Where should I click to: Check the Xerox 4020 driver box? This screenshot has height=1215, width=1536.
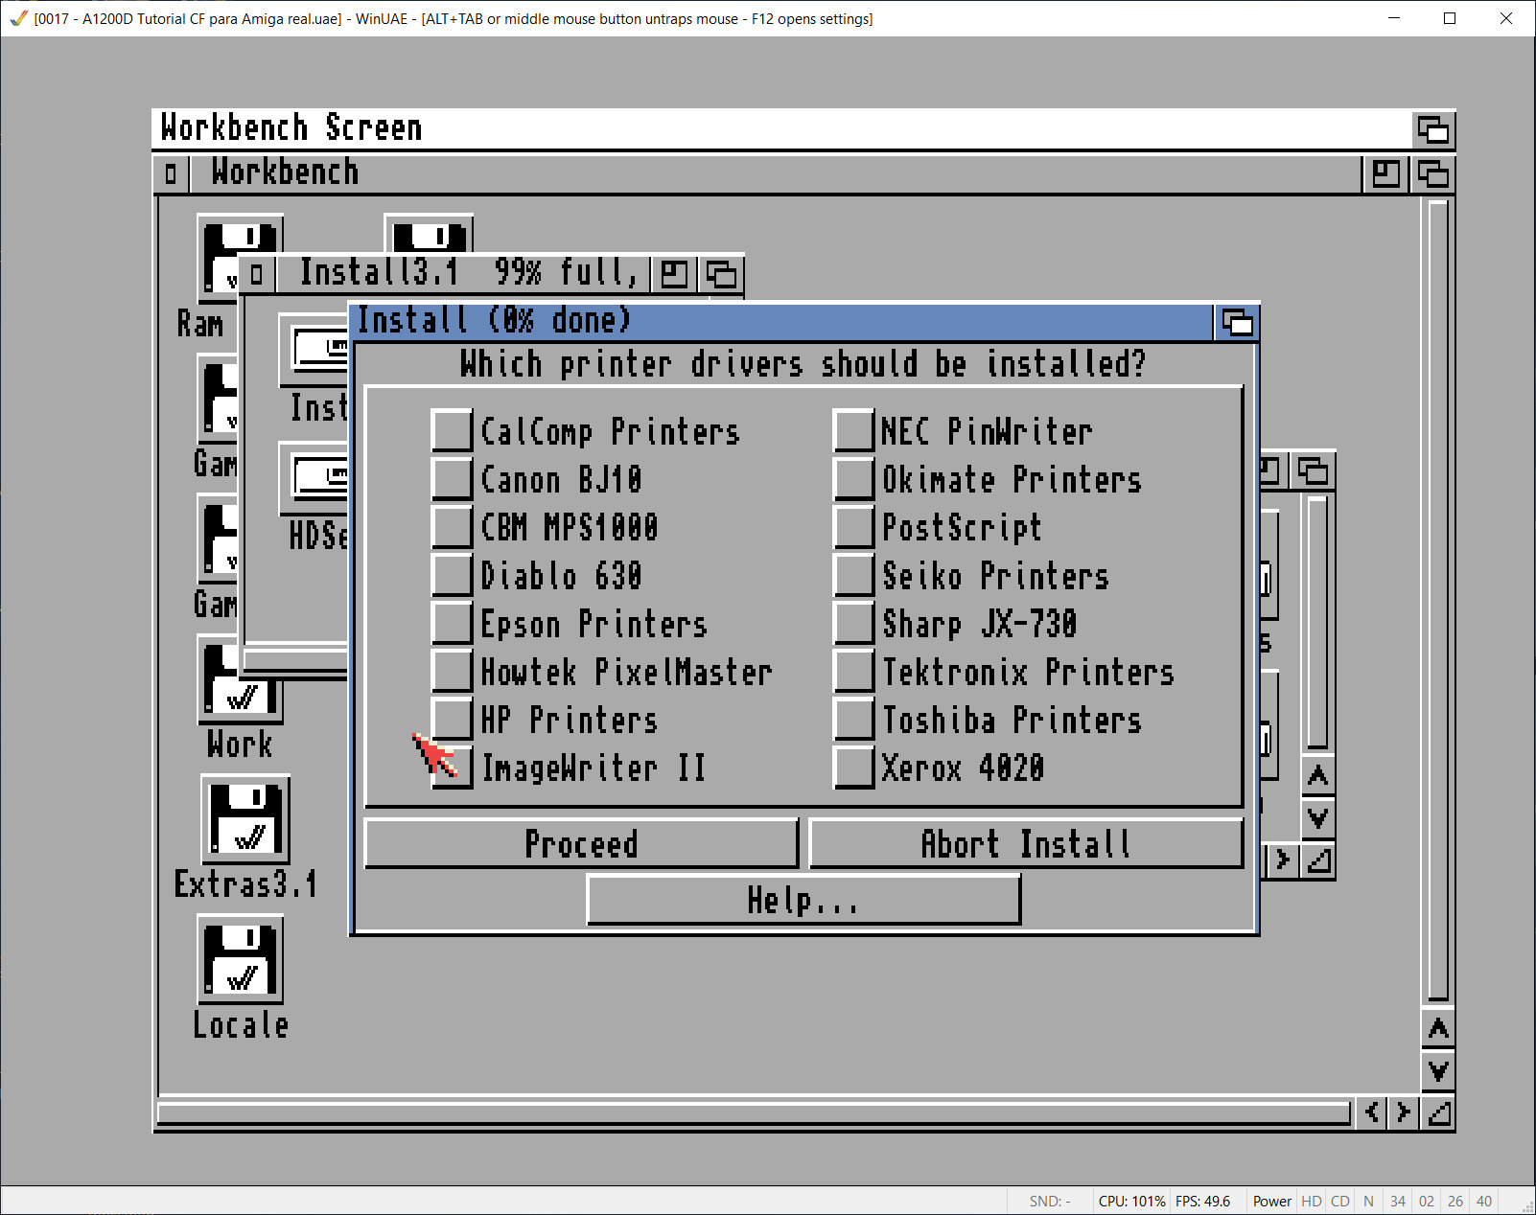click(x=853, y=767)
